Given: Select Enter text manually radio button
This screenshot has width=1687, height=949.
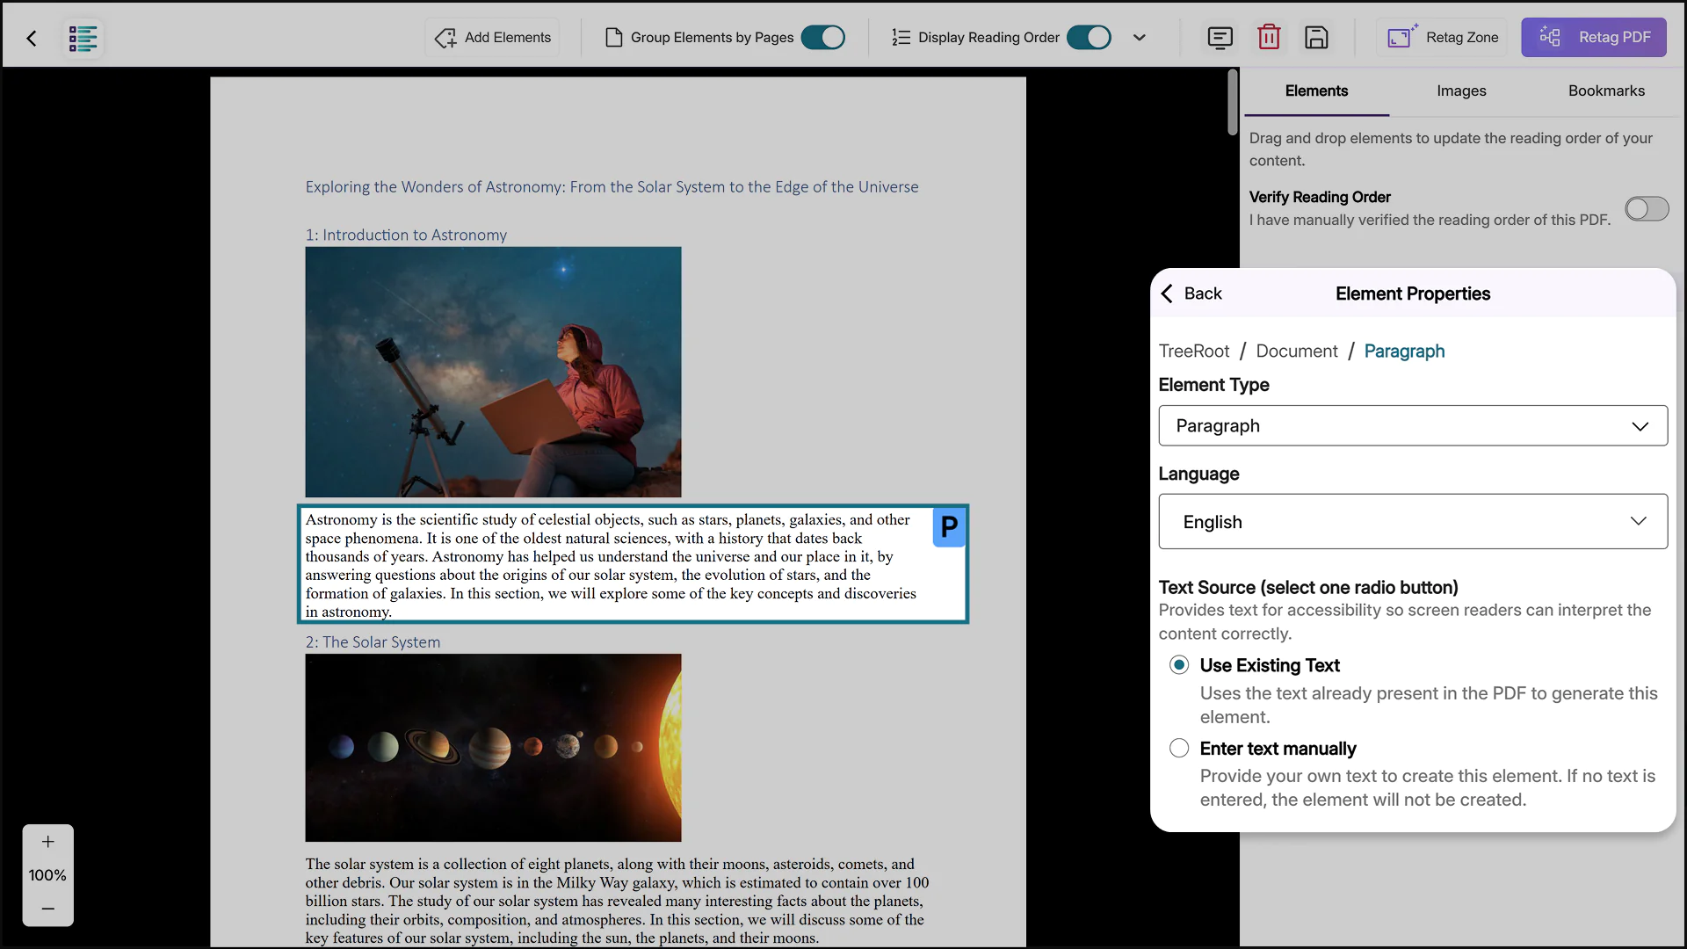Looking at the screenshot, I should tap(1179, 748).
